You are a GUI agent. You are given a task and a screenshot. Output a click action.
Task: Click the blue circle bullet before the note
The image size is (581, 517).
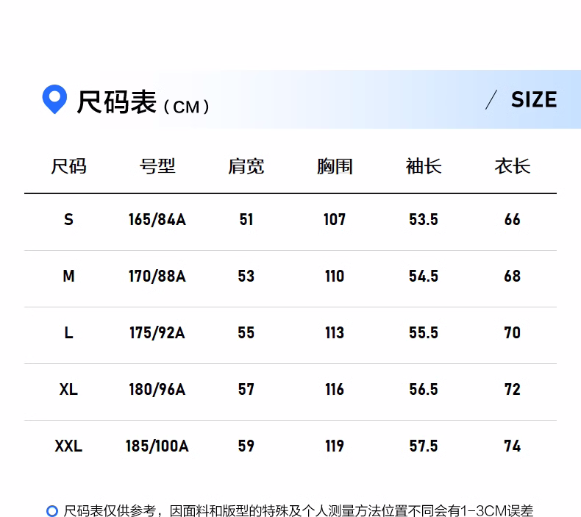click(x=52, y=510)
